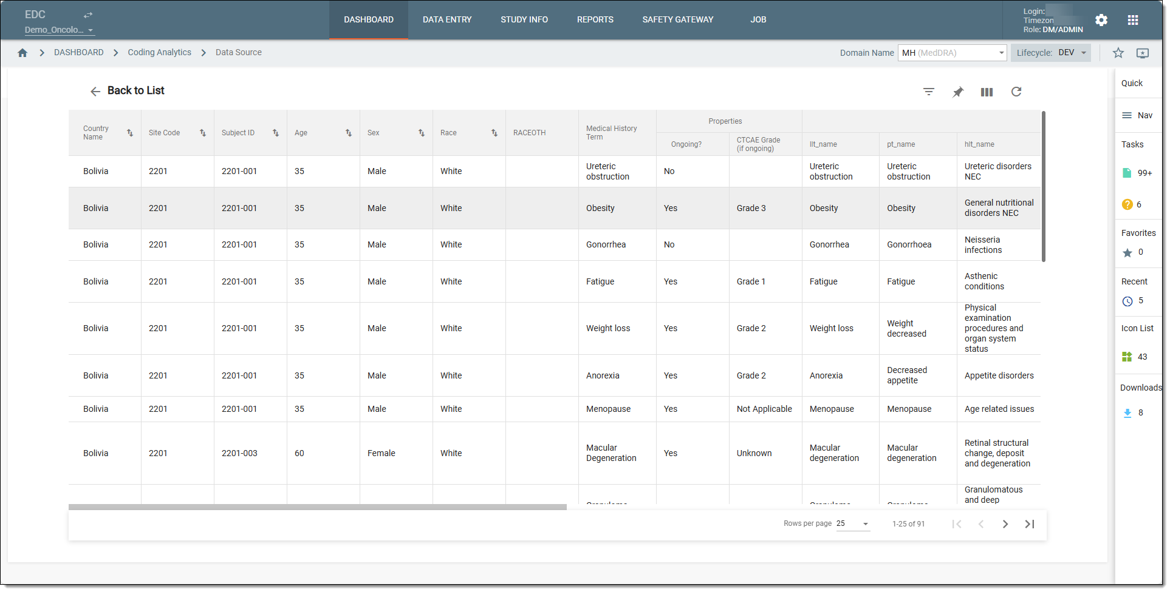The width and height of the screenshot is (1170, 592).
Task: Open the SAFETY GATEWAY tab
Action: 678,20
